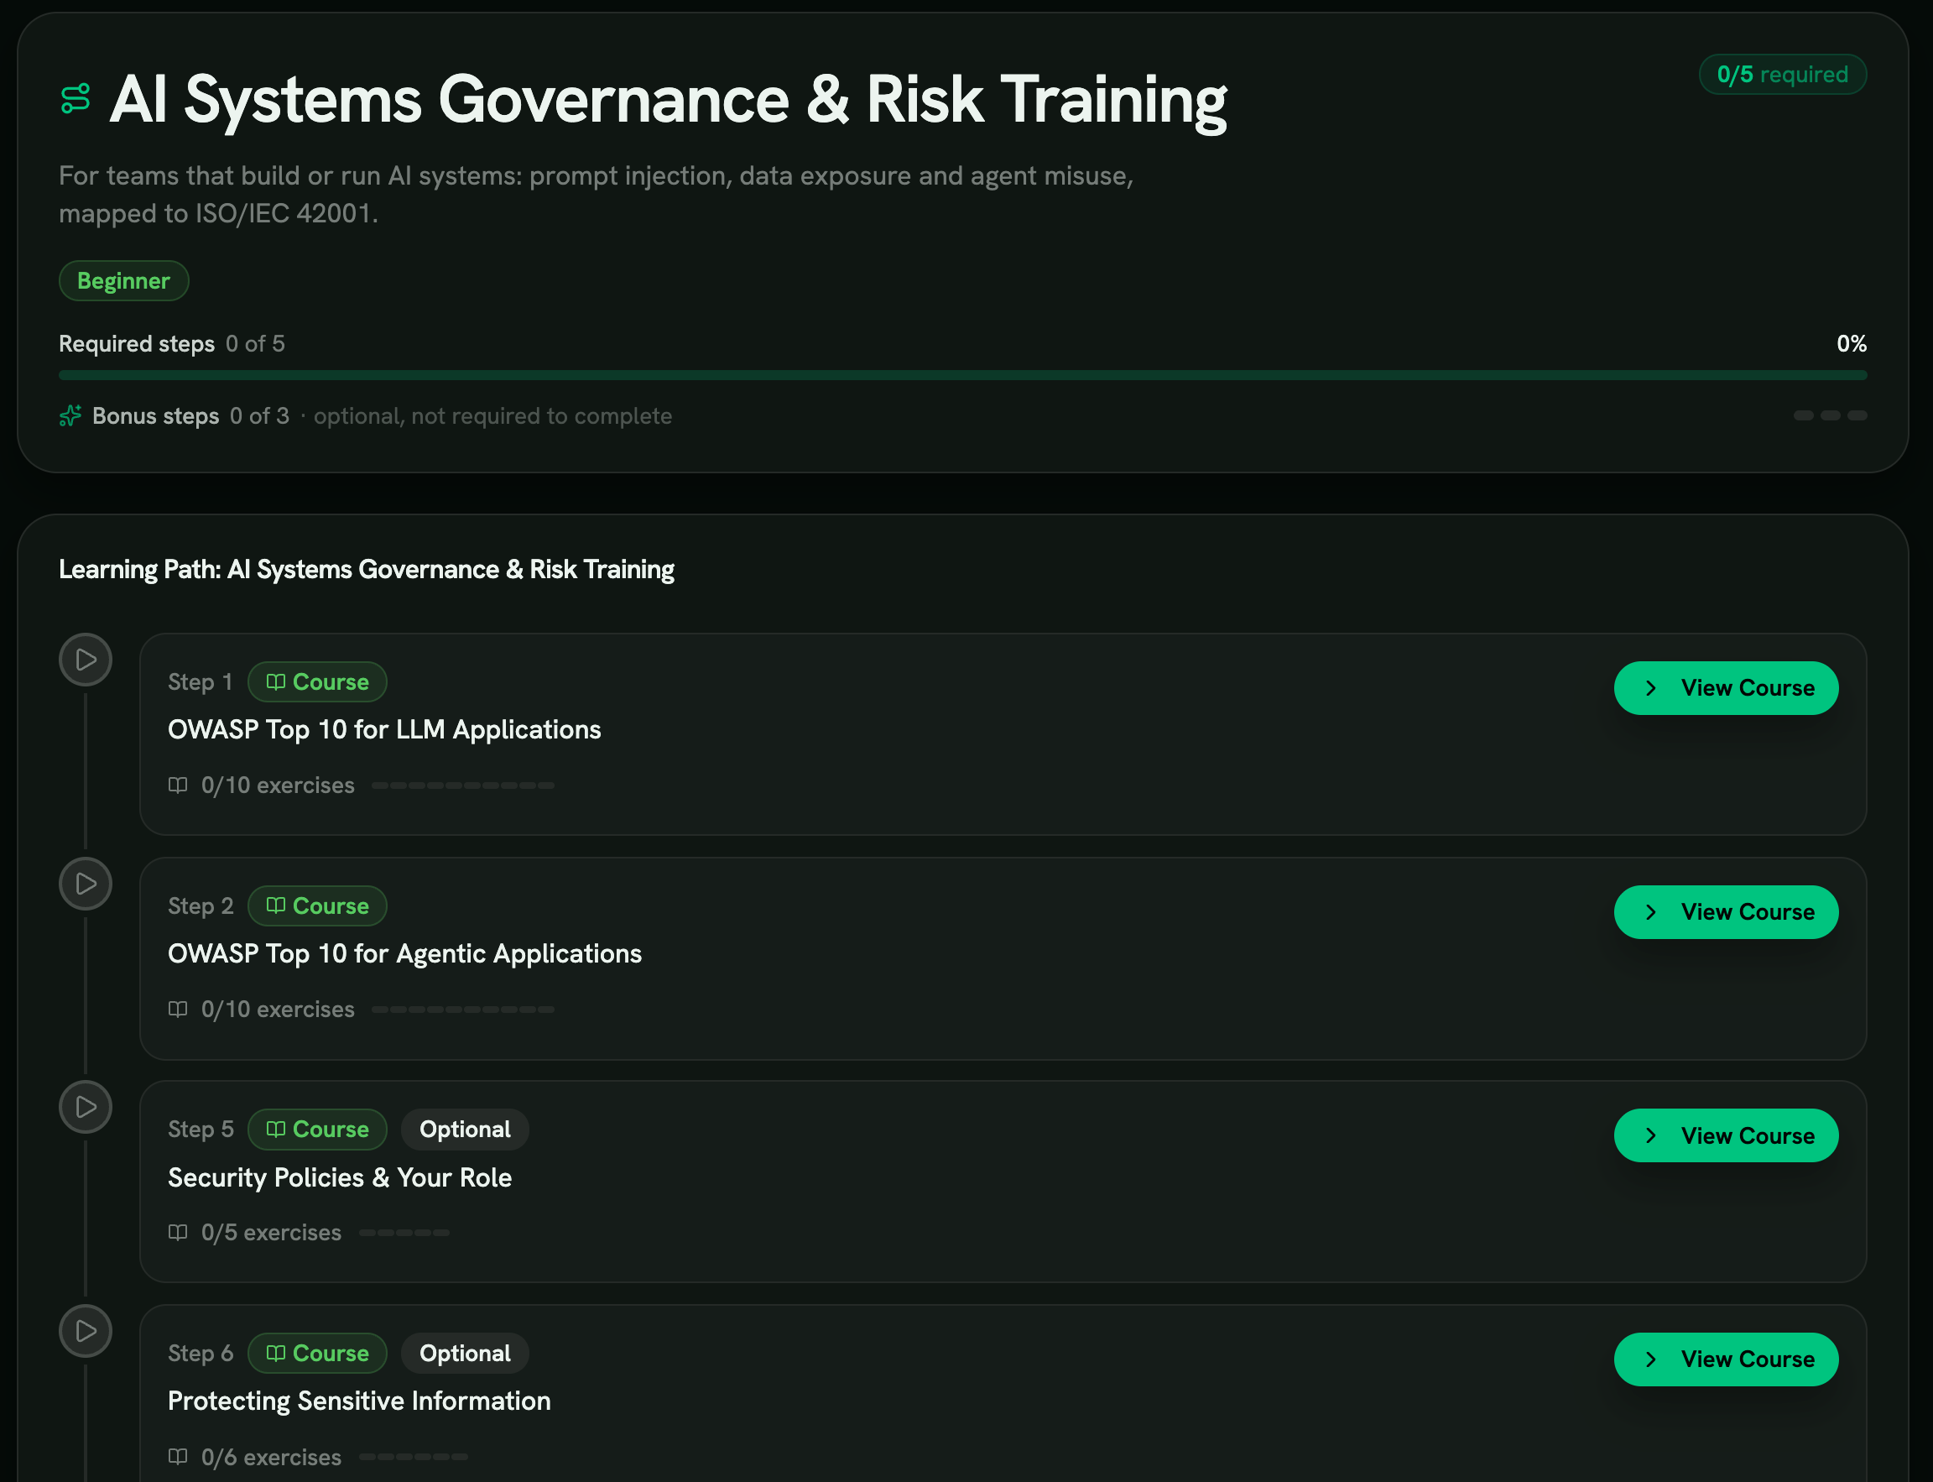Image resolution: width=1933 pixels, height=1482 pixels.
Task: Select the title OWASP Top 10 for Agentic Applications
Action: tap(404, 953)
